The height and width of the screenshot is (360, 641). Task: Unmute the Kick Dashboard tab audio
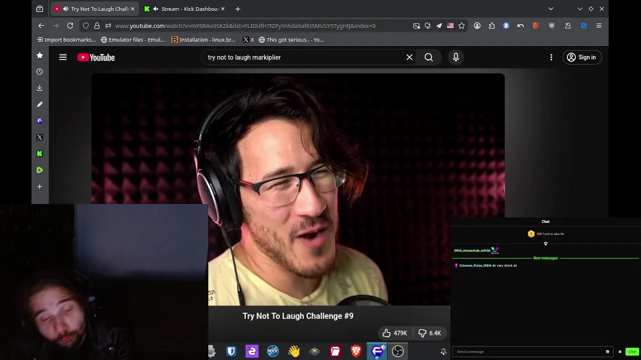click(x=156, y=8)
